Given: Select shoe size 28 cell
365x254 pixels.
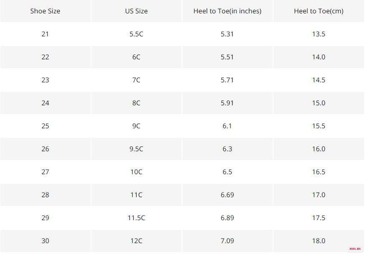Looking at the screenshot, I should coord(45,195).
